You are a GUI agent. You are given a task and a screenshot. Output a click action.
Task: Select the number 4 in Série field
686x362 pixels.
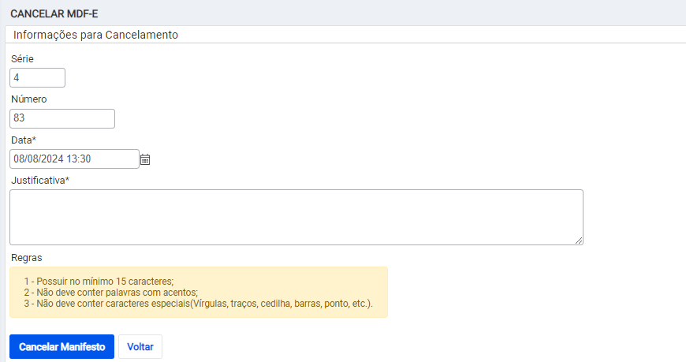pos(17,78)
